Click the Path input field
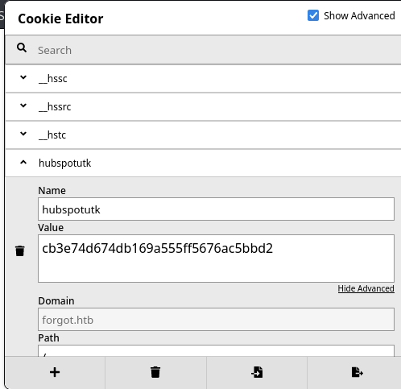 [x=216, y=351]
